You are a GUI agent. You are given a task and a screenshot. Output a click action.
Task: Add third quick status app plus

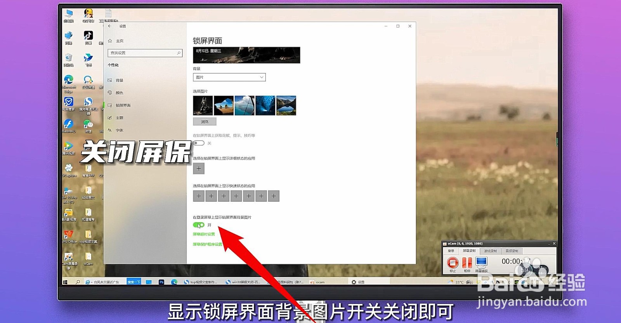point(224,196)
